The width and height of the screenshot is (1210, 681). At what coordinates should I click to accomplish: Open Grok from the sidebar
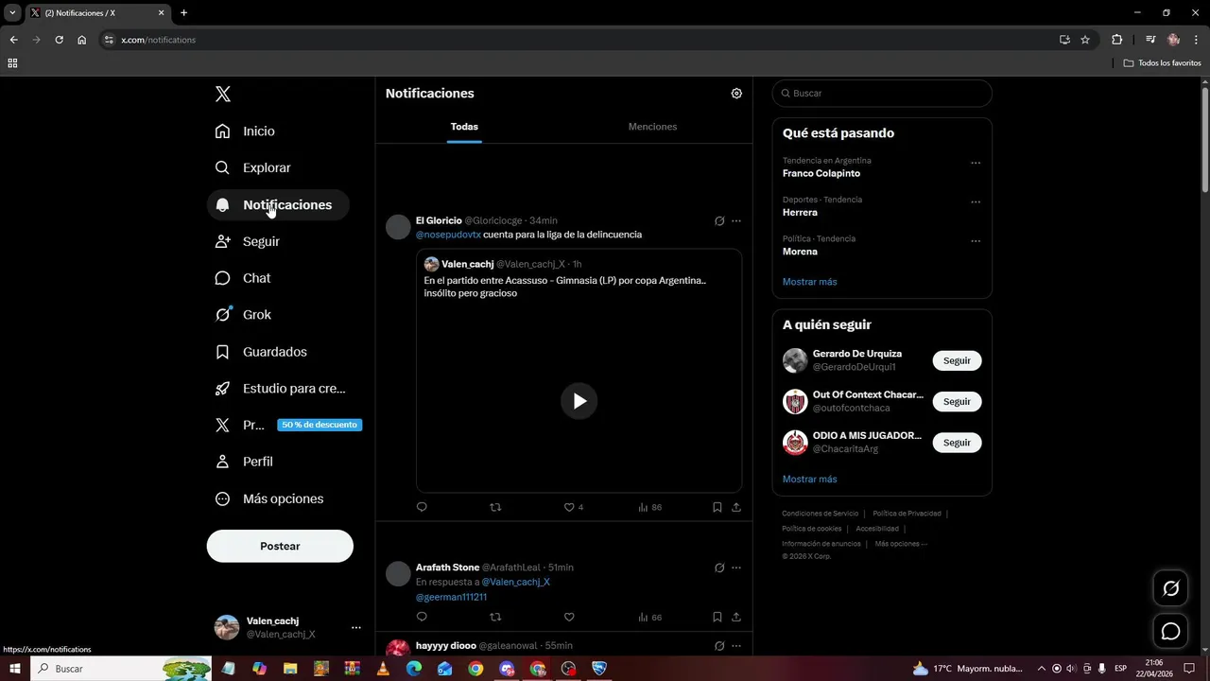[x=243, y=315]
